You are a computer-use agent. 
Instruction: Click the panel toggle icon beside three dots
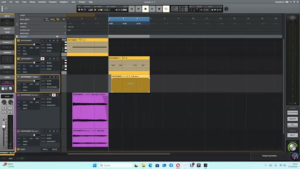[6, 9]
